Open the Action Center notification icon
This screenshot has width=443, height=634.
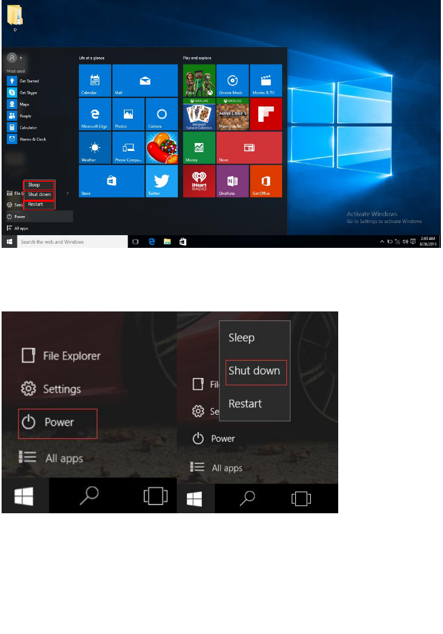tap(413, 242)
